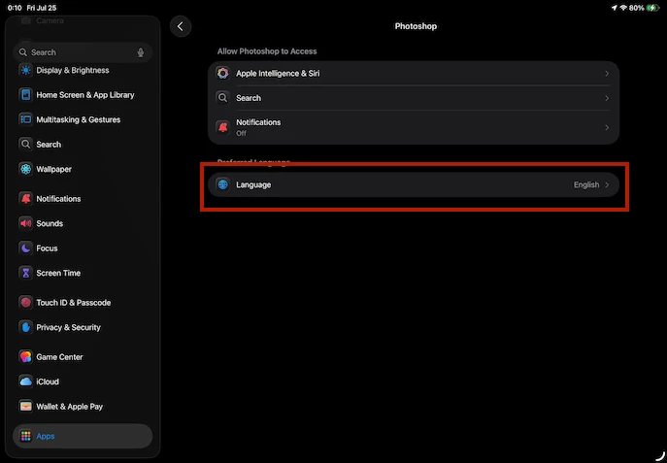Click the Screen Time hourglass icon
667x463 pixels.
(25, 273)
